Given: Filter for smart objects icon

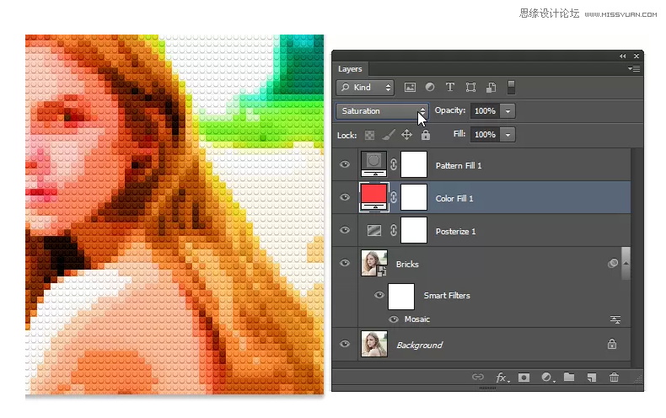Looking at the screenshot, I should (x=491, y=88).
